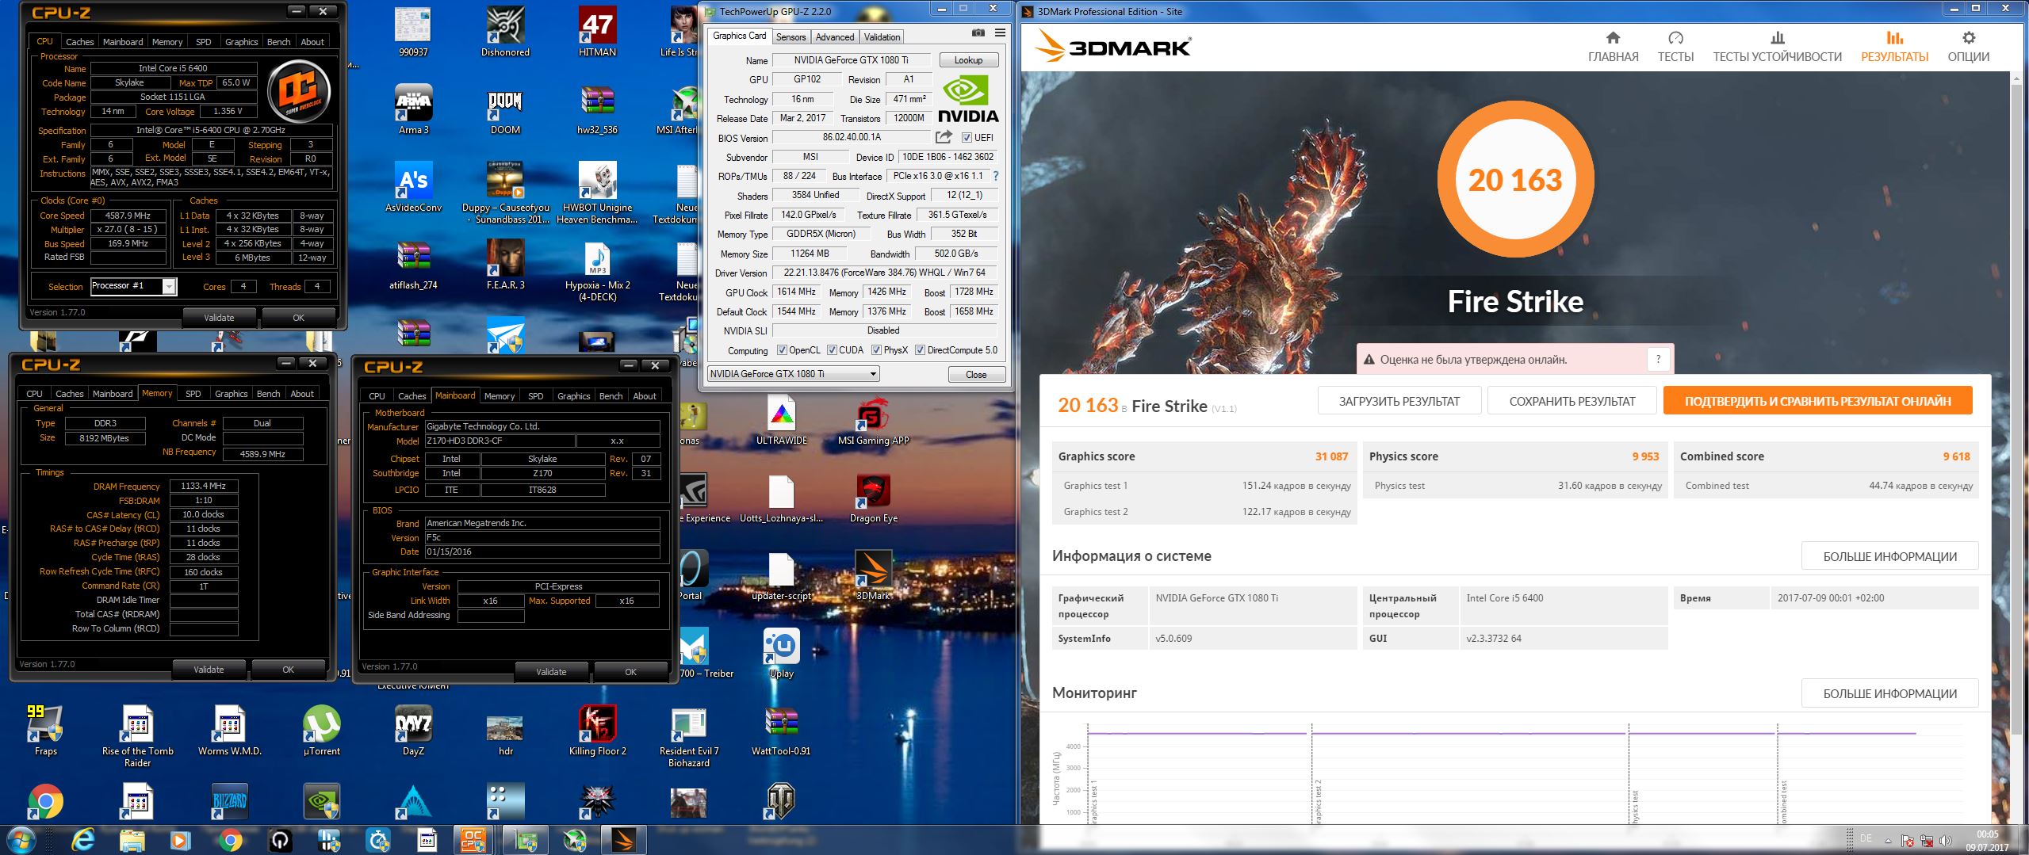This screenshot has width=2029, height=855.
Task: Switch to the Validation tab in GPU-Z
Action: coord(882,36)
